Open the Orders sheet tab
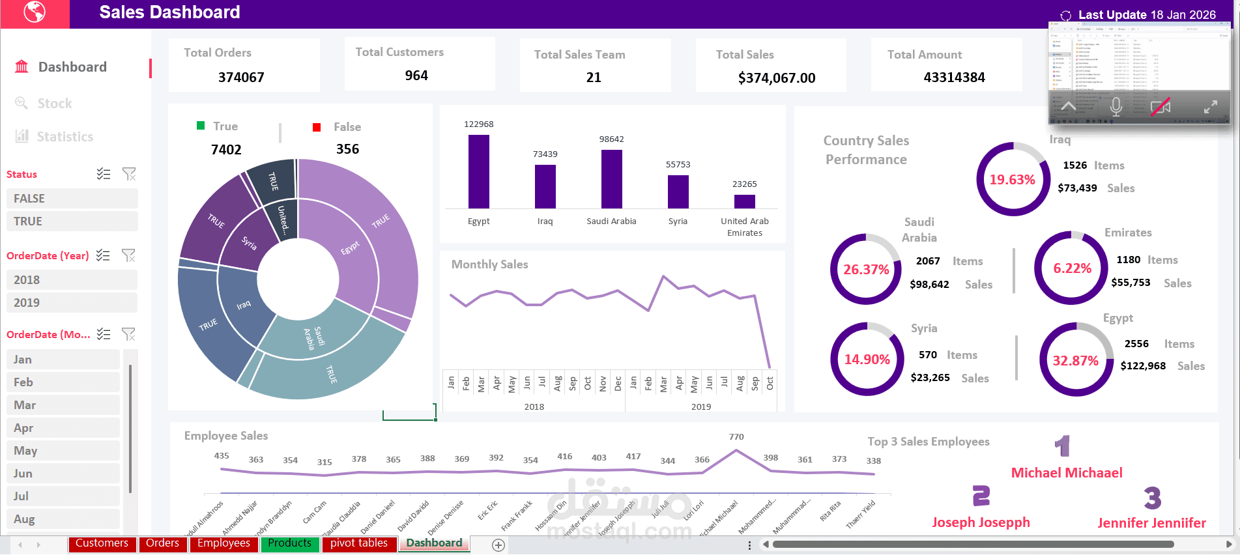The height and width of the screenshot is (555, 1240). 162,543
